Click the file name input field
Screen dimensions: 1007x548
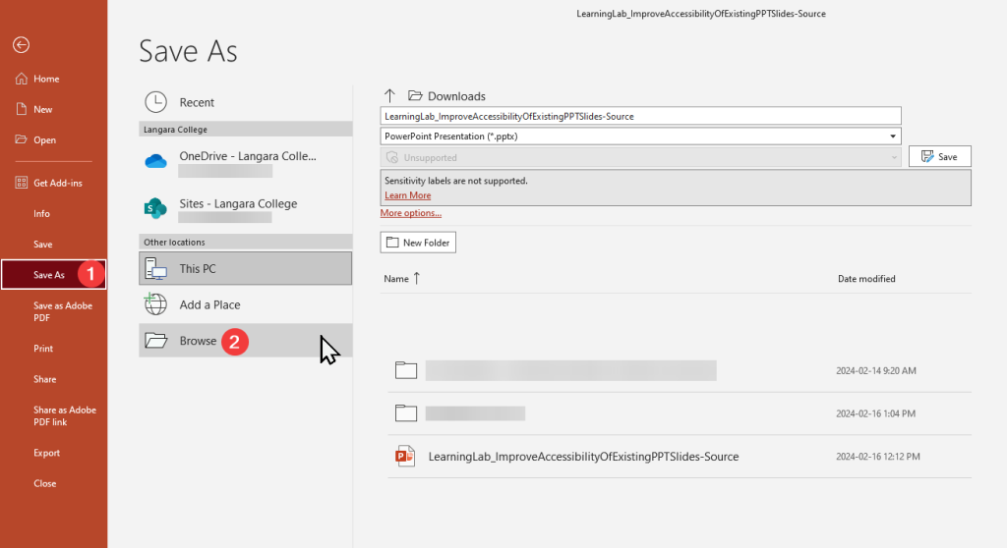[x=639, y=116]
